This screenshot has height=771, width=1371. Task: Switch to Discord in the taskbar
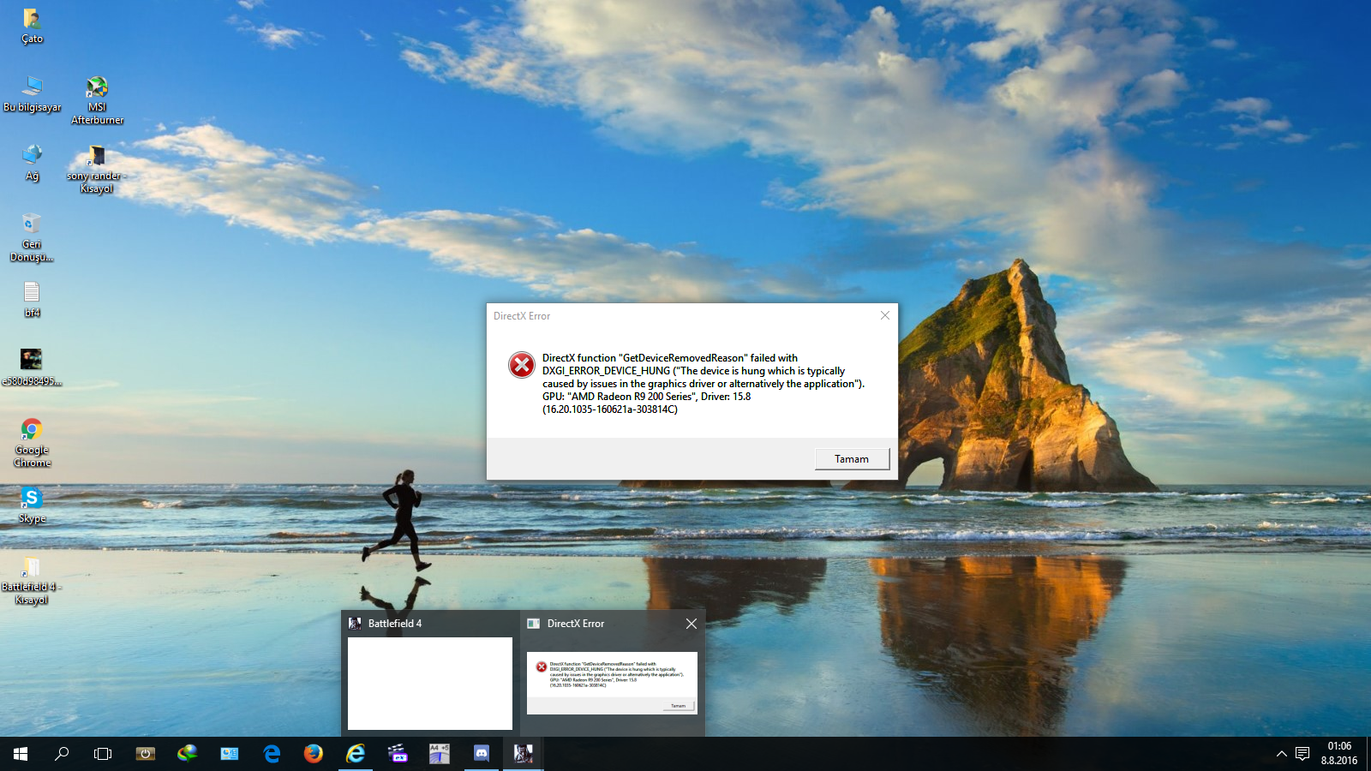pos(482,754)
